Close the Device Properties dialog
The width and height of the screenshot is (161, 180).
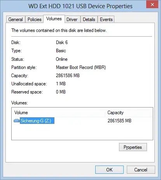pyautogui.click(x=152, y=5)
